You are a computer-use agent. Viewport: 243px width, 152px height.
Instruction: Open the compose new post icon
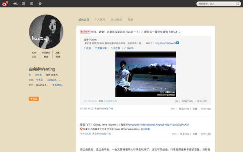click(23, 3)
